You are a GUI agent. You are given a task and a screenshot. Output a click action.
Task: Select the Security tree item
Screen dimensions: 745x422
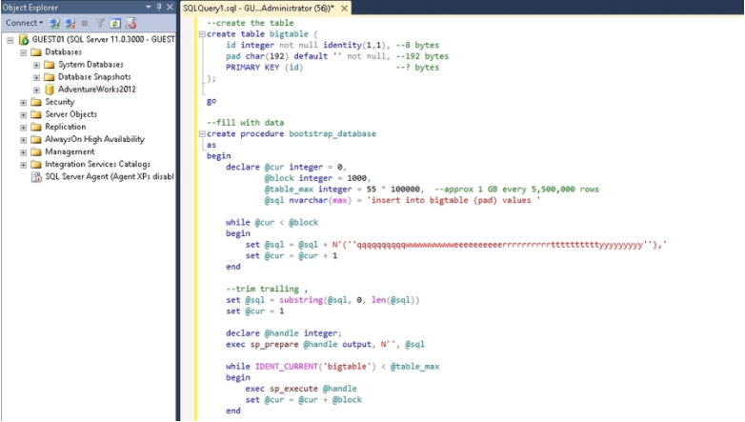(59, 102)
